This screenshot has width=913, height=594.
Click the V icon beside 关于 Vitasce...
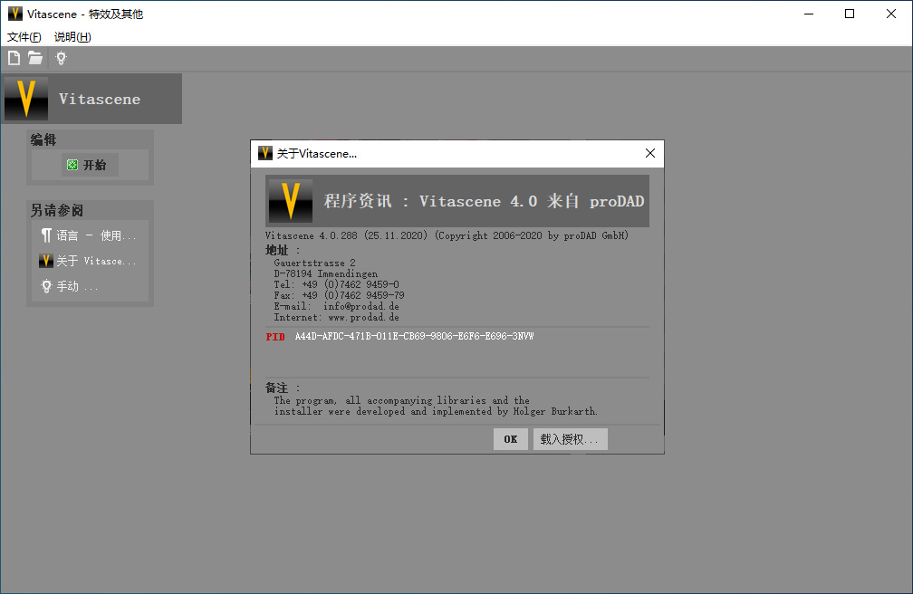tap(46, 261)
